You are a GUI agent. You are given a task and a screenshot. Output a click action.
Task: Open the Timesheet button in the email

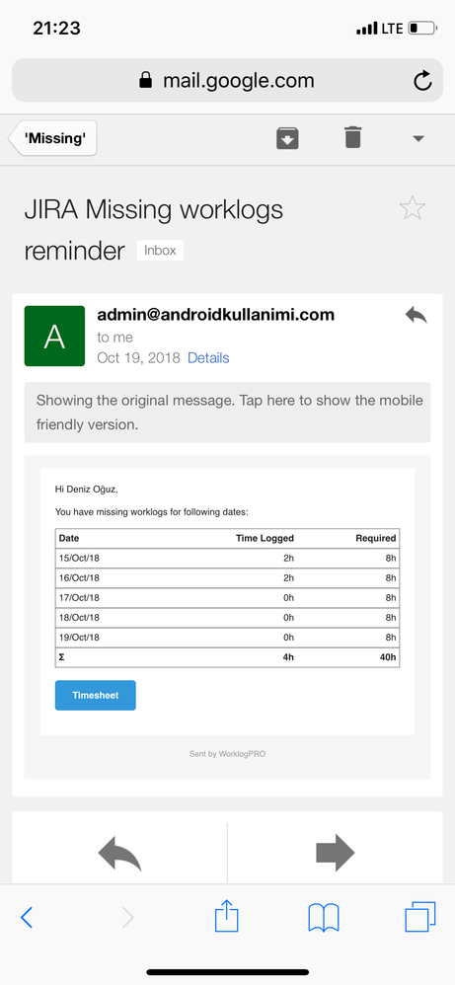click(96, 696)
